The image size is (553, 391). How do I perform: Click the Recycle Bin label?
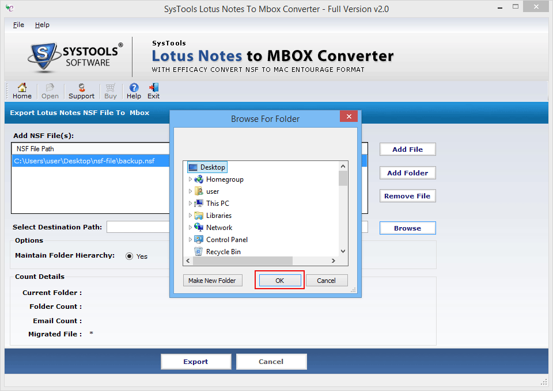pos(224,252)
